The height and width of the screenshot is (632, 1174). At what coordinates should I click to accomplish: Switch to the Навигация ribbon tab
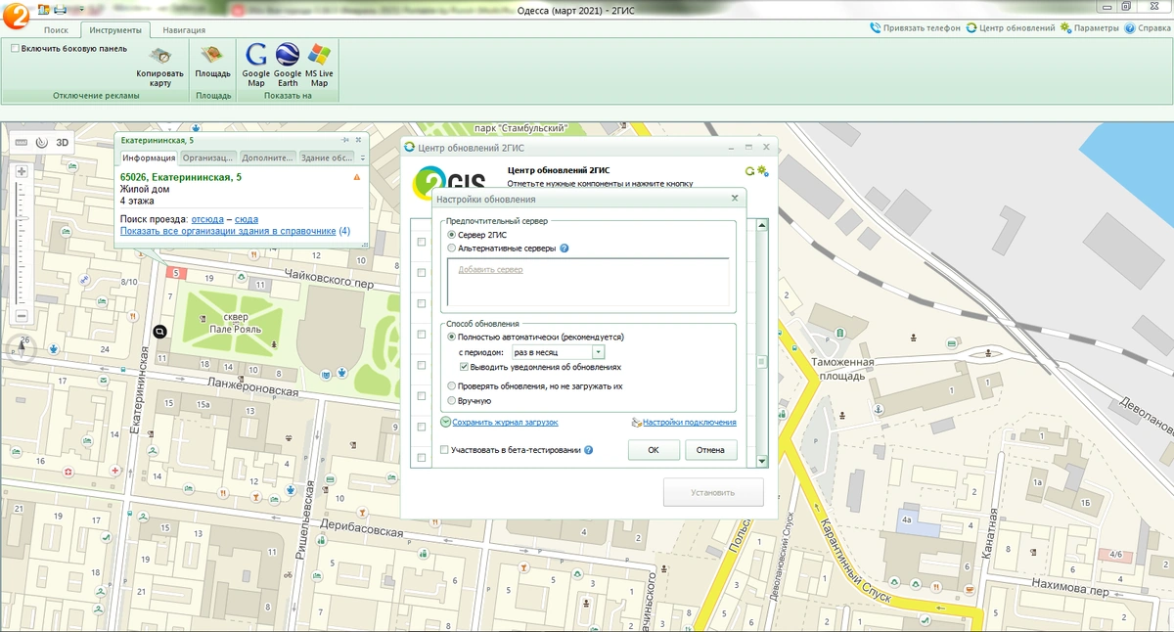tap(184, 30)
